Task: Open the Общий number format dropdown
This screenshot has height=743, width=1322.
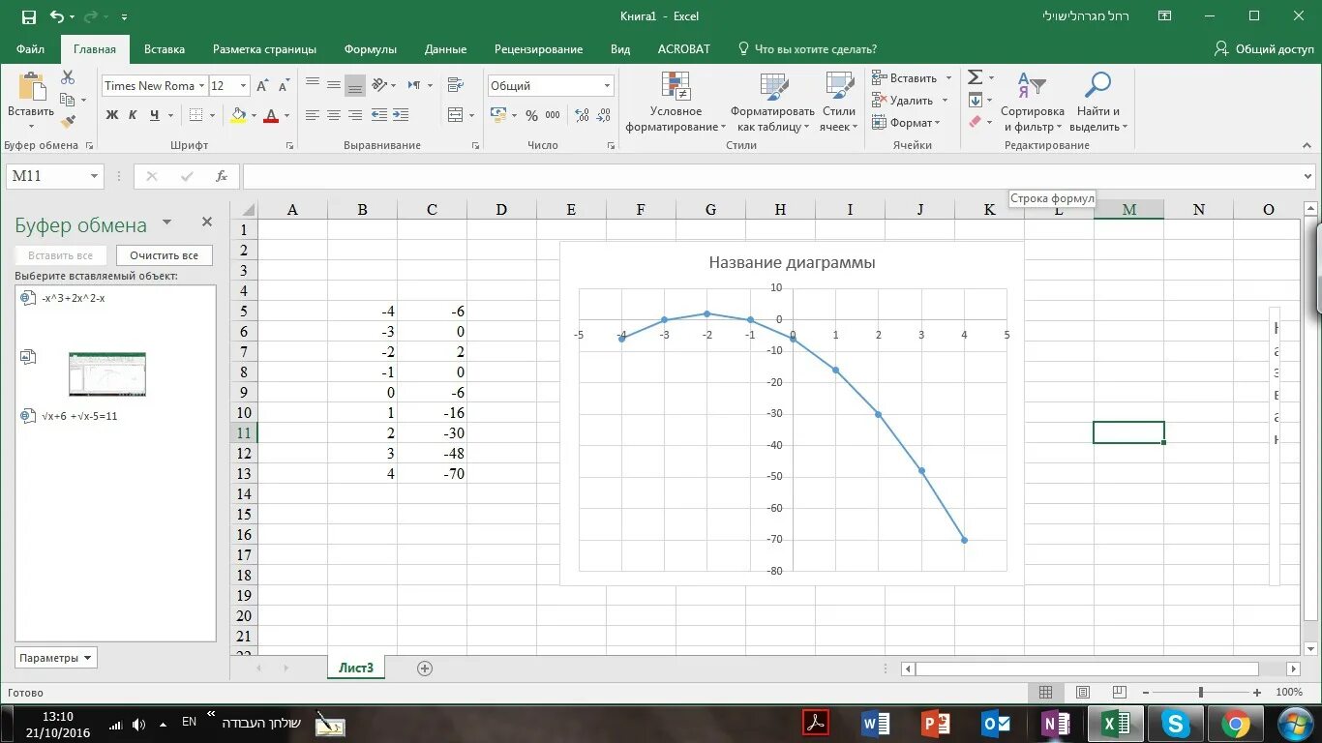Action: [x=608, y=86]
